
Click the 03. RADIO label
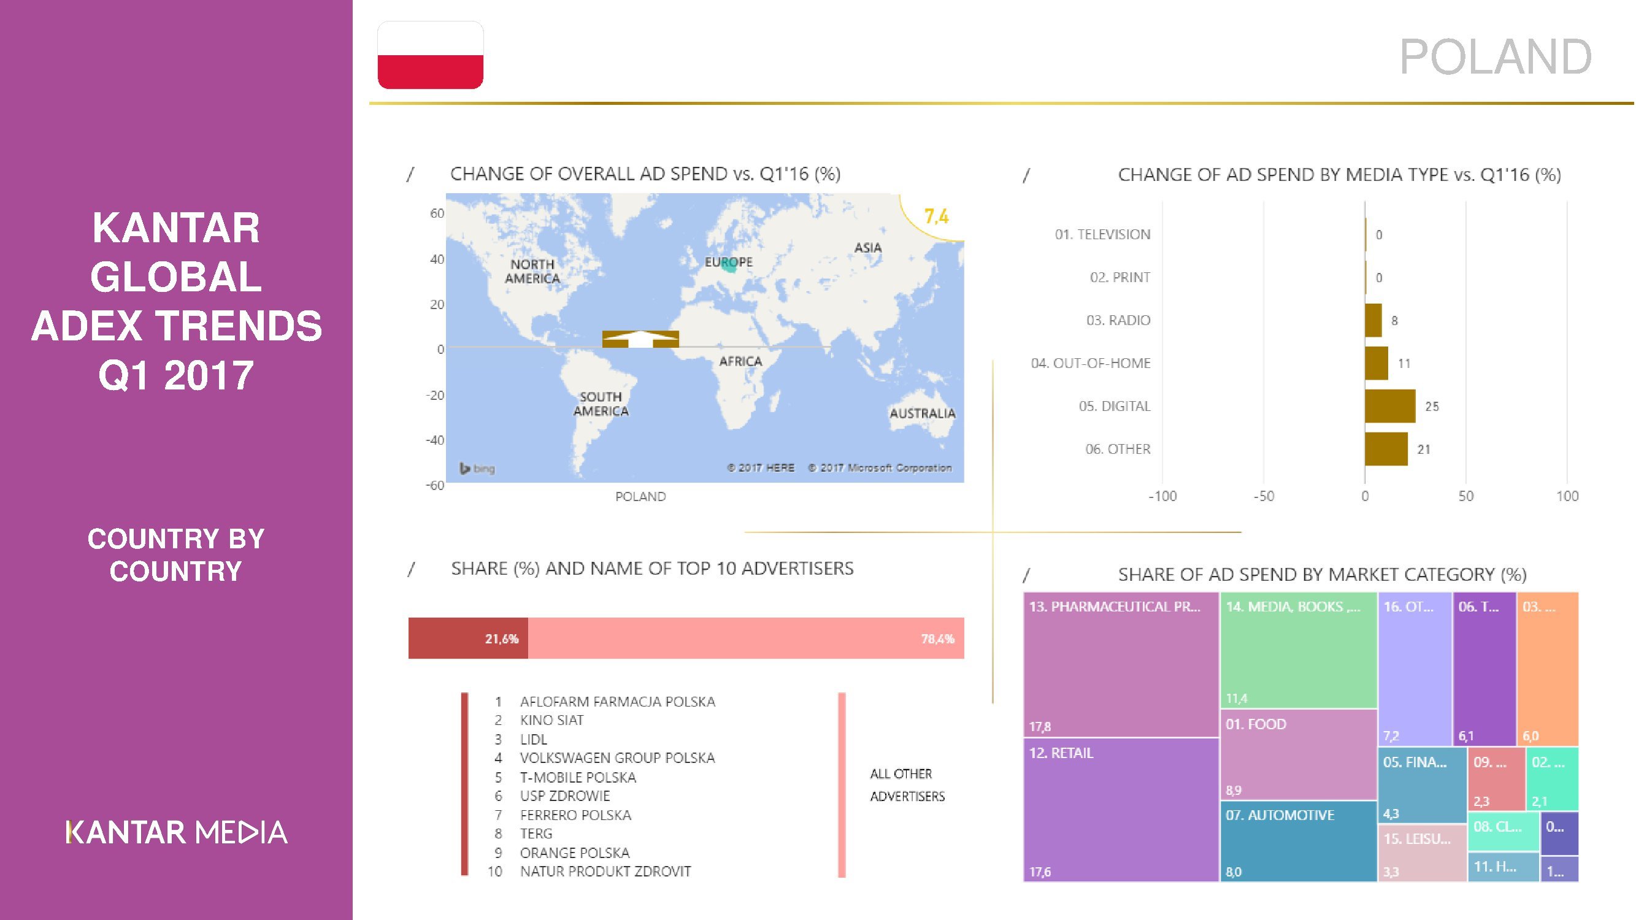click(x=1118, y=320)
